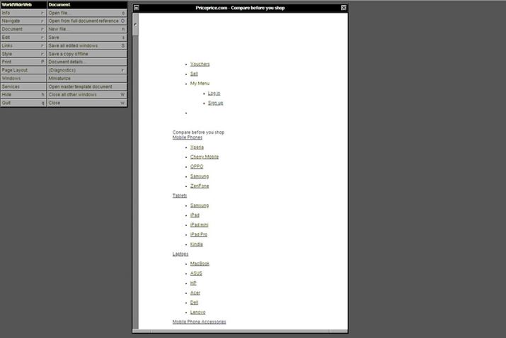The height and width of the screenshot is (338, 506).
Task: Open the Style submenu
Action: [x=23, y=54]
